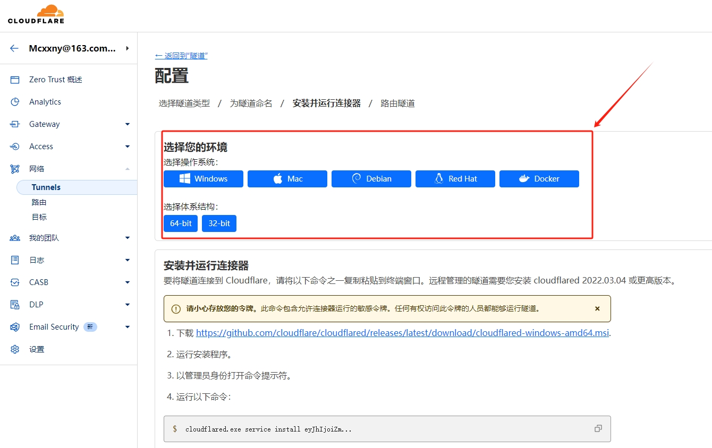Click the 安装并运行连接器 section heading
Image resolution: width=712 pixels, height=448 pixels.
206,265
